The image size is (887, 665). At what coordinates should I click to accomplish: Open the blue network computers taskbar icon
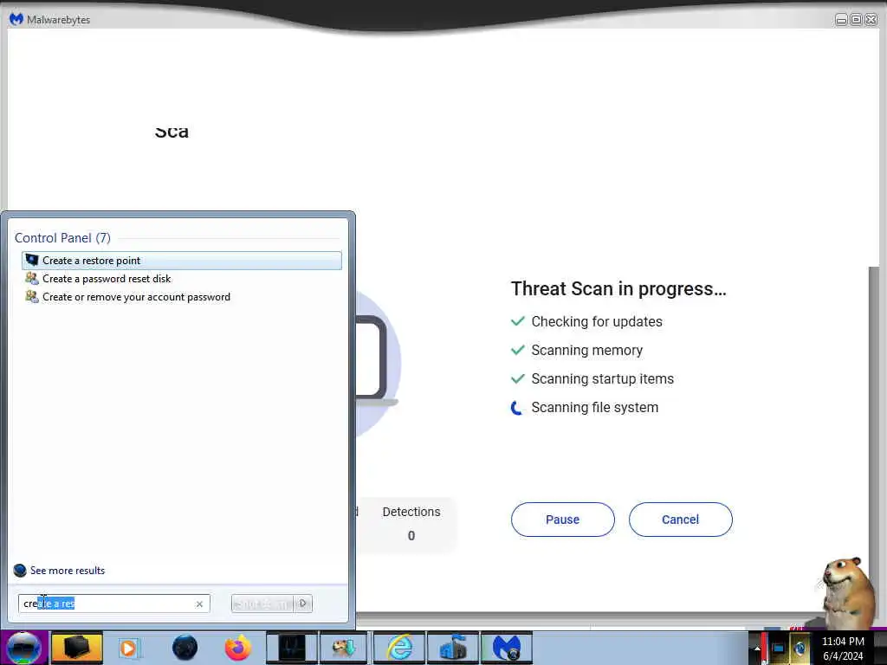[x=452, y=648]
